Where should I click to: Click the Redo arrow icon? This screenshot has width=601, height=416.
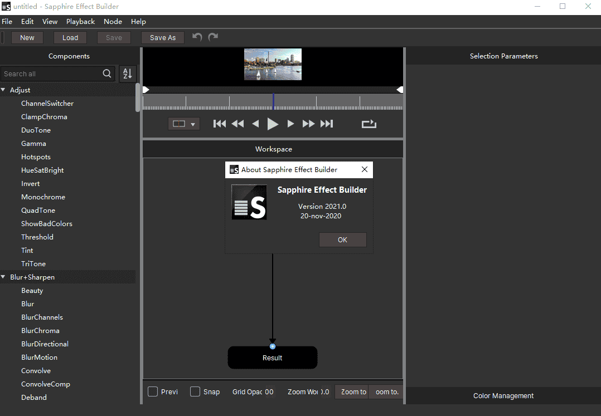pos(213,37)
